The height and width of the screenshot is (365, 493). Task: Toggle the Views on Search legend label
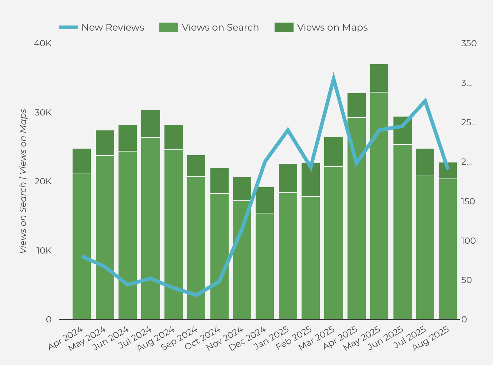click(220, 27)
